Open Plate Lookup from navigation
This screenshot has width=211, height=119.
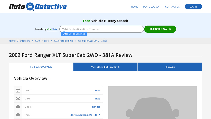point(151,7)
